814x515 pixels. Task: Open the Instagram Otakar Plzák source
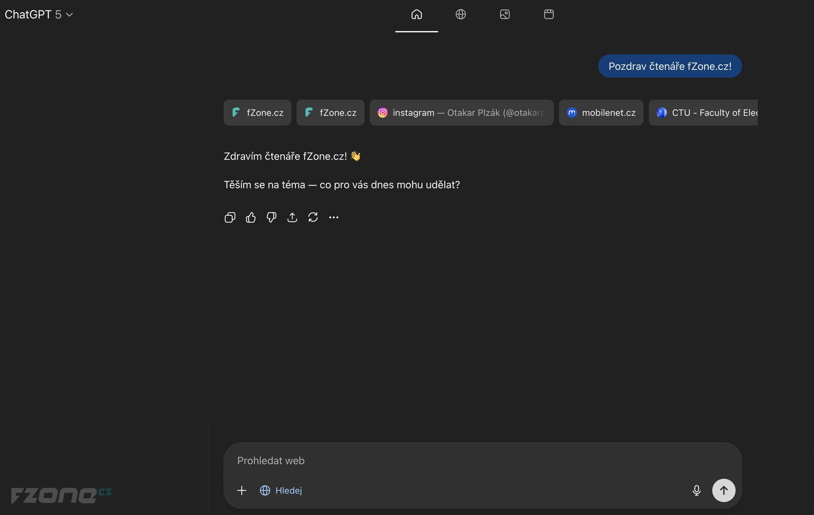pyautogui.click(x=461, y=113)
